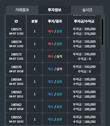
Task: Click the black vertical scrollbar thumb
Action: coord(102,32)
